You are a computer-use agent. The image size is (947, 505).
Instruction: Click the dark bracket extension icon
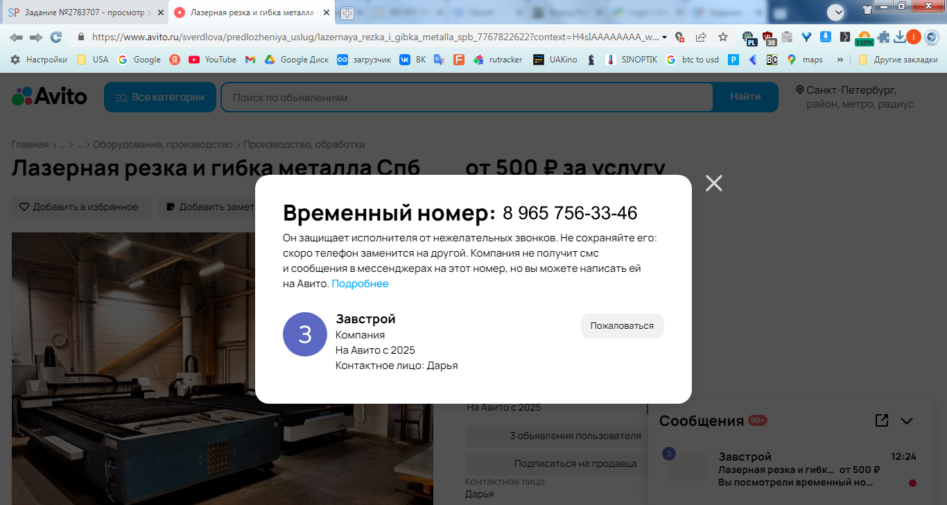pos(844,37)
